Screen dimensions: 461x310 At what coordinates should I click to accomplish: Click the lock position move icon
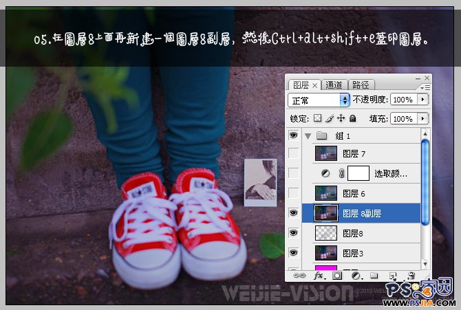[x=341, y=119]
